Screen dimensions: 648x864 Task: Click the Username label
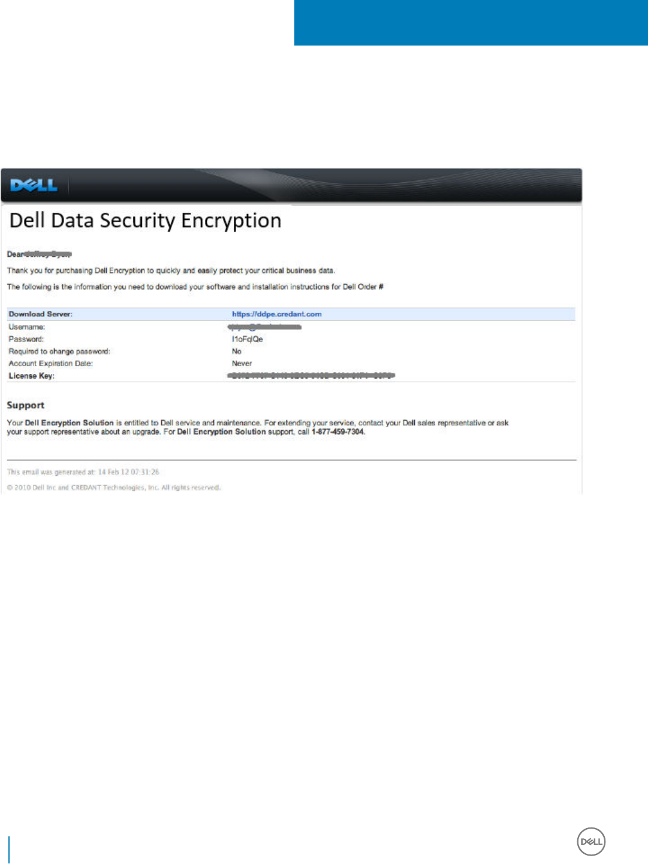pos(27,327)
